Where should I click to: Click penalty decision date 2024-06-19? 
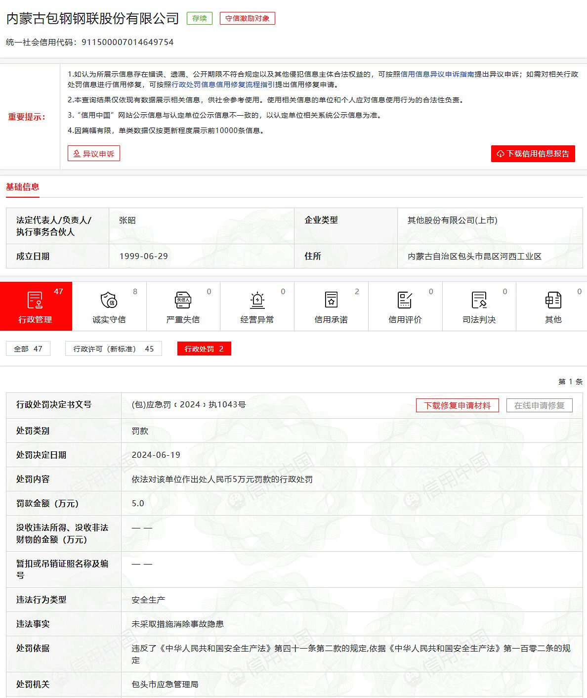(156, 455)
